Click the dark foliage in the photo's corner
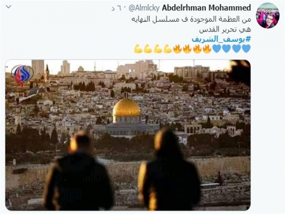The height and width of the screenshot is (214, 285). [x=239, y=72]
